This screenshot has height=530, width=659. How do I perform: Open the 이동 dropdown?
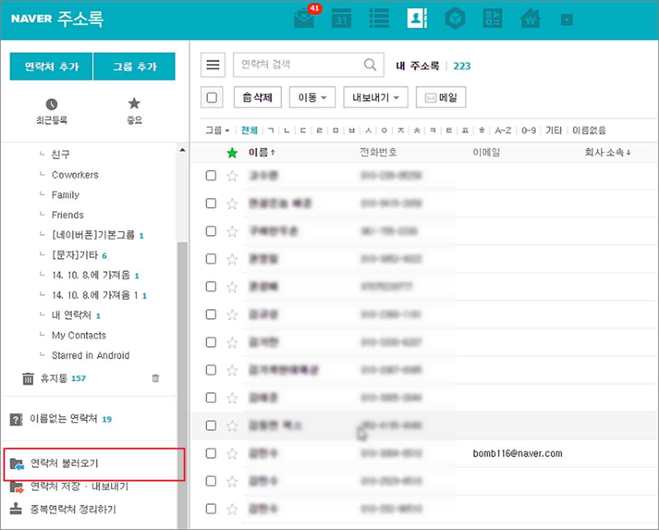tap(313, 97)
